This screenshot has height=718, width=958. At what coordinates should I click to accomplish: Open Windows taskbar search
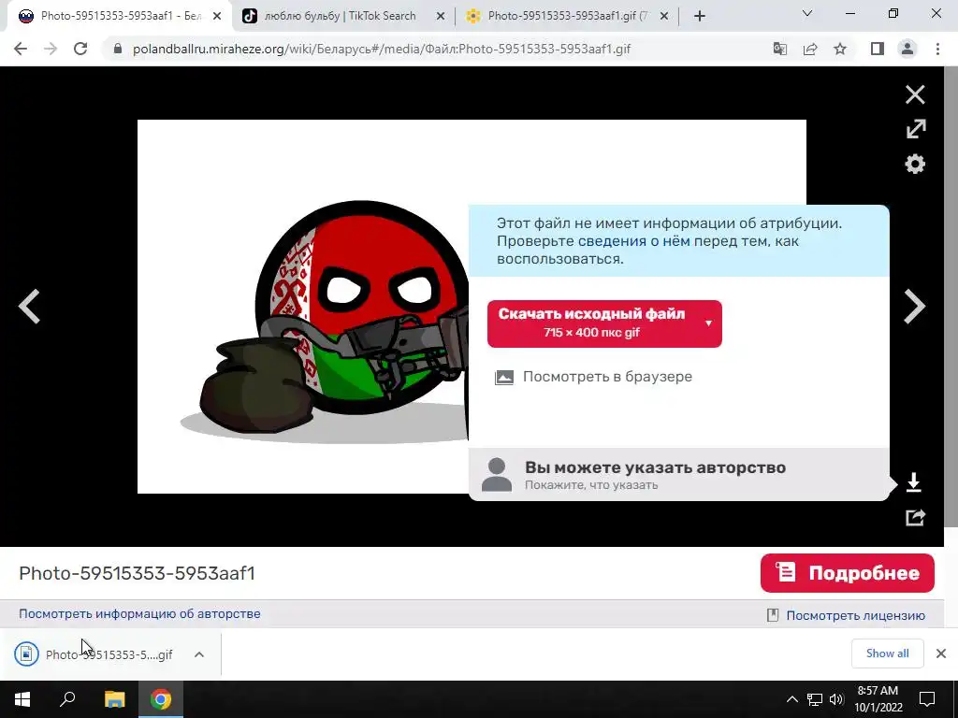(x=67, y=699)
